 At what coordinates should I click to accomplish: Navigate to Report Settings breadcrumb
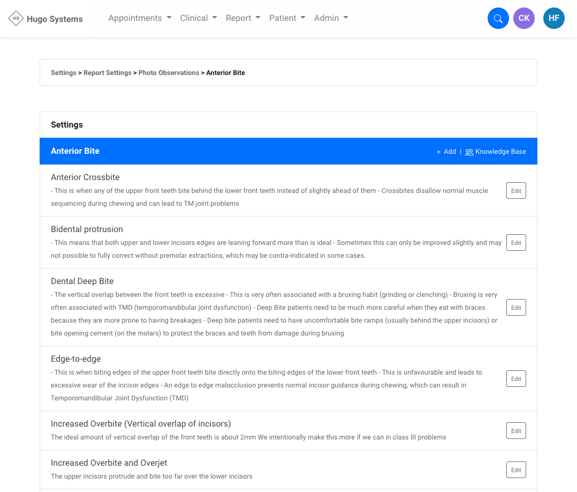click(108, 73)
